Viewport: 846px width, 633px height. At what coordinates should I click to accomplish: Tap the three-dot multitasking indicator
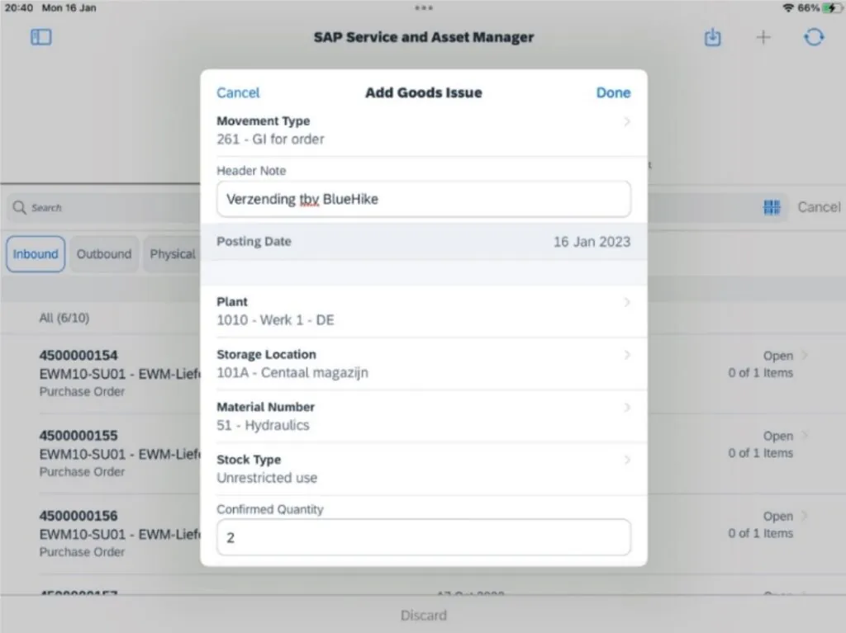(424, 7)
